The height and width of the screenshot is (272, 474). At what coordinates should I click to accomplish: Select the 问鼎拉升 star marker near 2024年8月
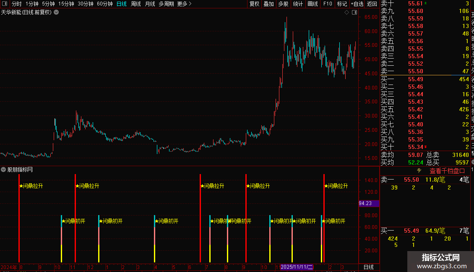[31, 186]
